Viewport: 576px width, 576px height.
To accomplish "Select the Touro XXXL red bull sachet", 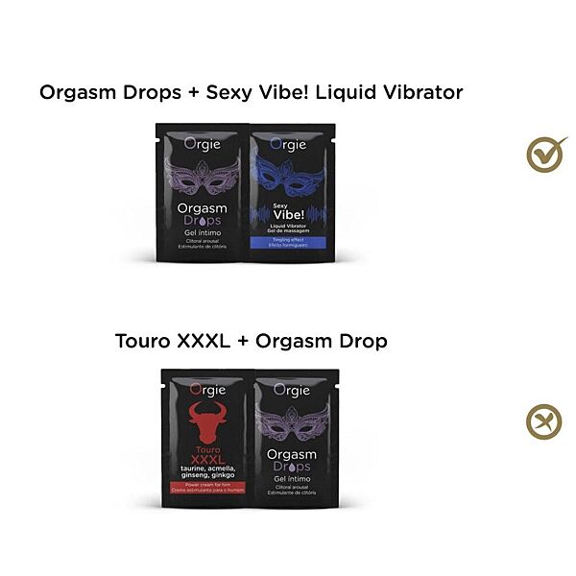I will 207,439.
